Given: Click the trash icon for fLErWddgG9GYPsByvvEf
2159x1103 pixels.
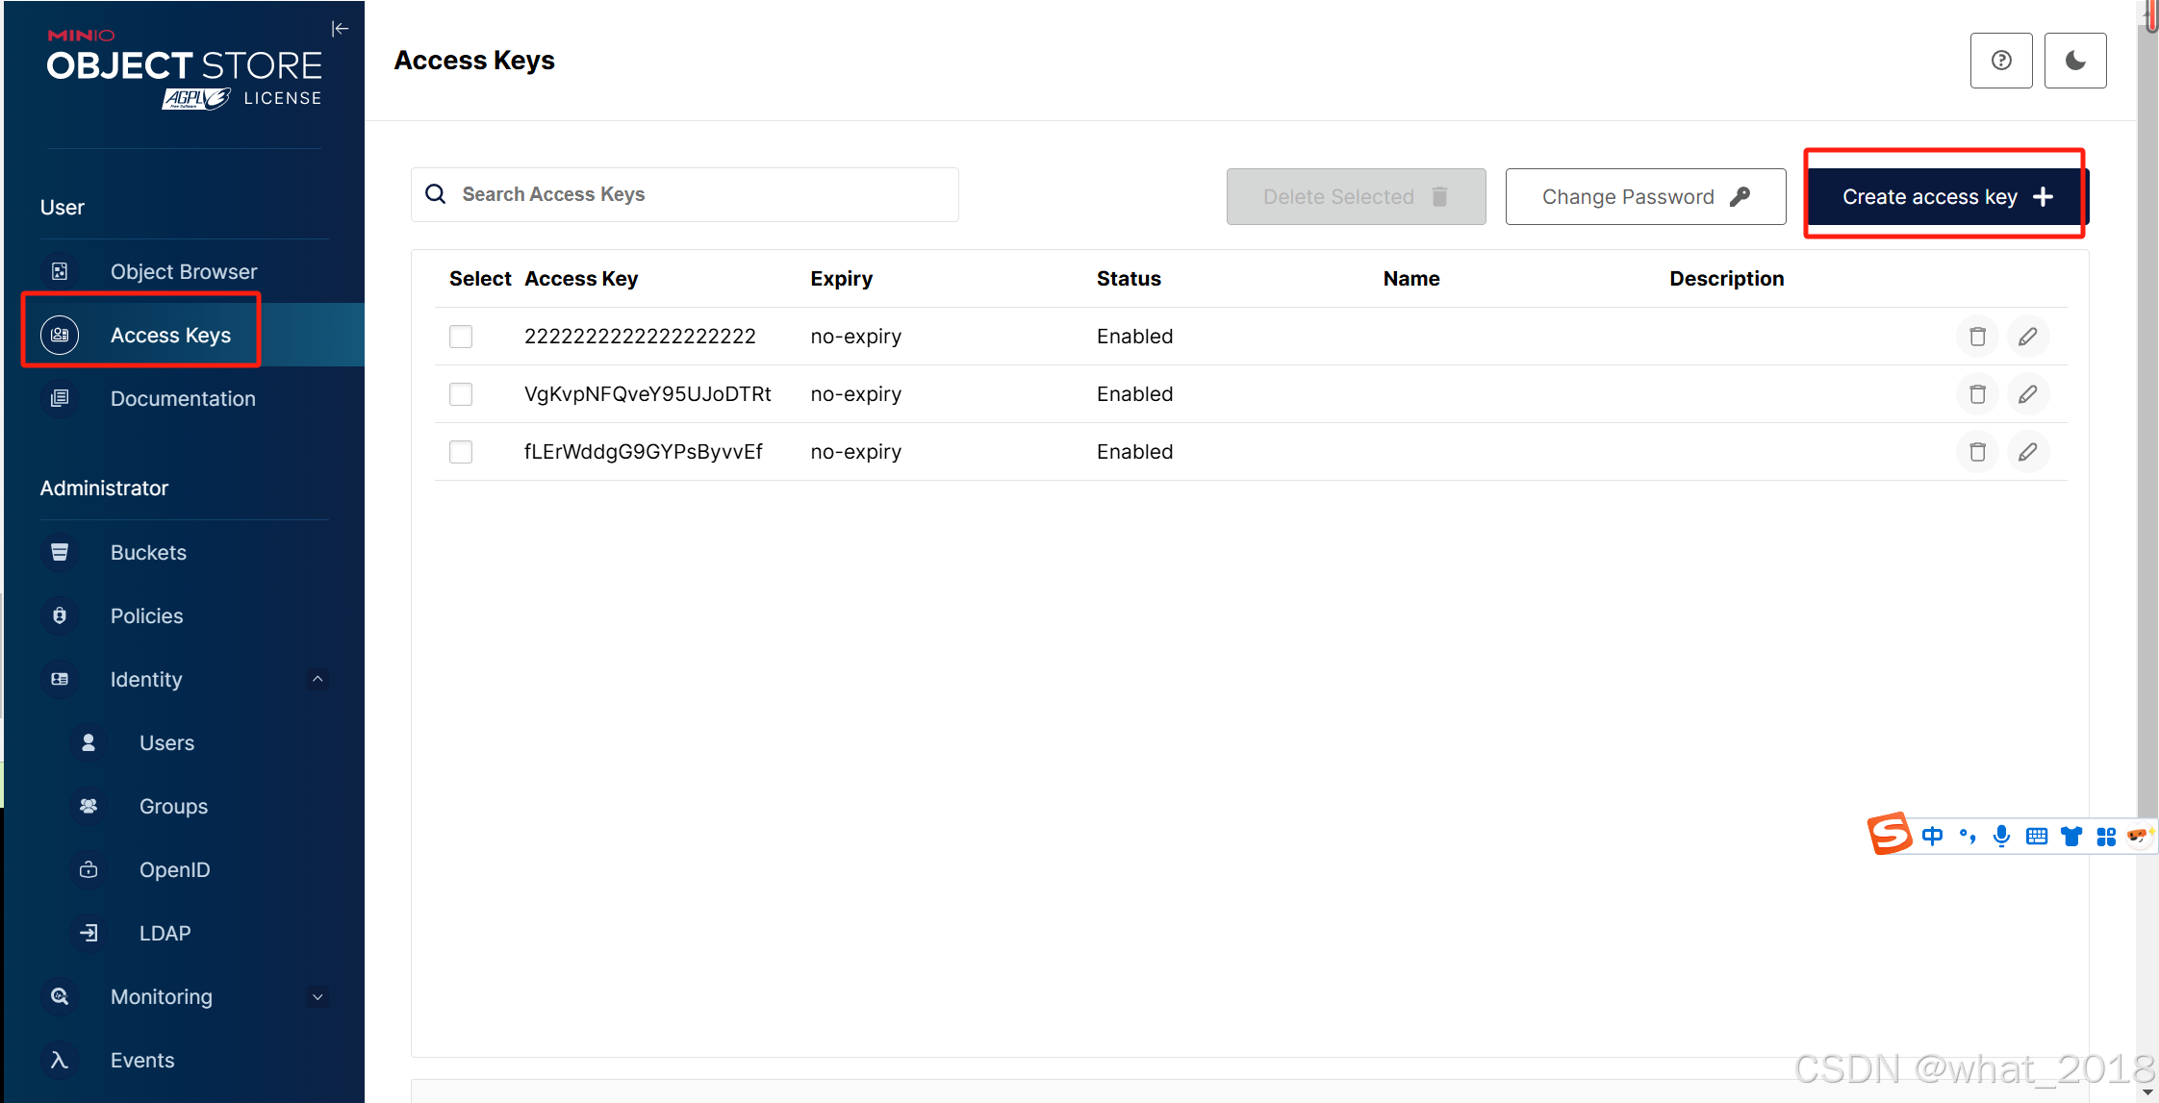Looking at the screenshot, I should pos(1977,452).
